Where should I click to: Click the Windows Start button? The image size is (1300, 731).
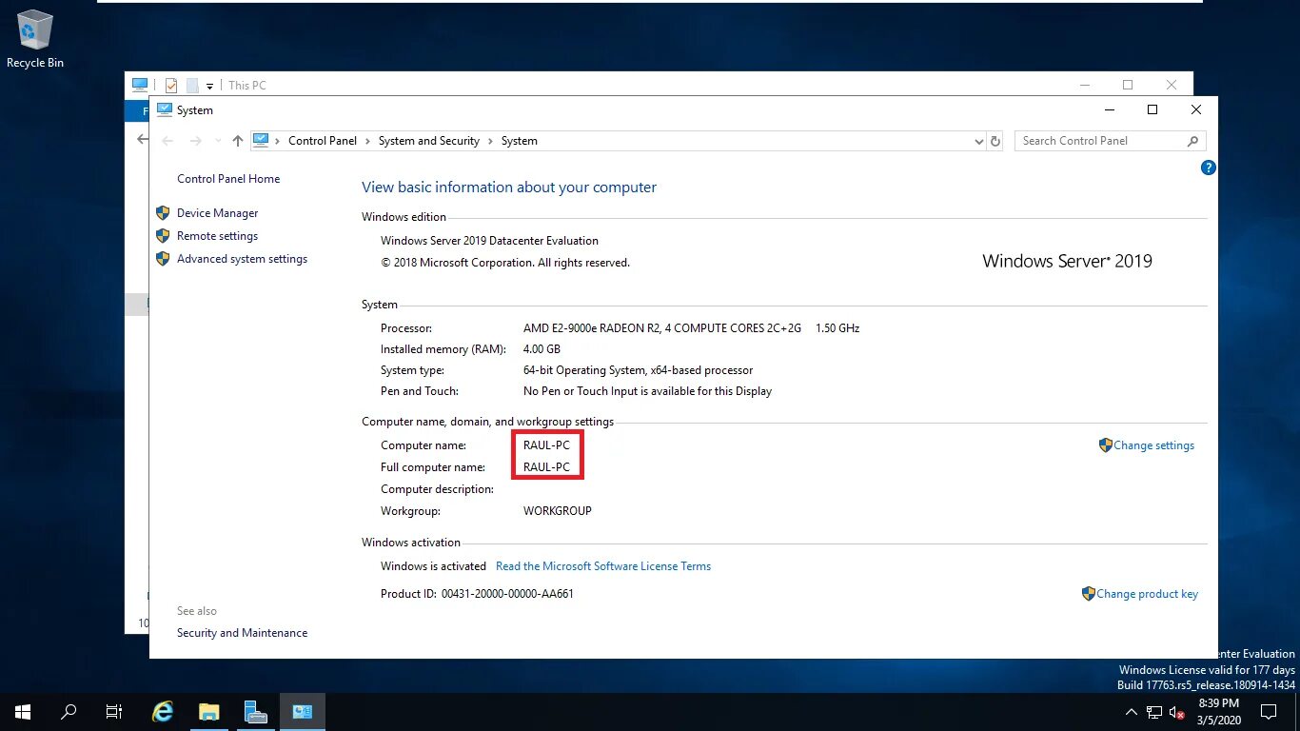pos(23,712)
